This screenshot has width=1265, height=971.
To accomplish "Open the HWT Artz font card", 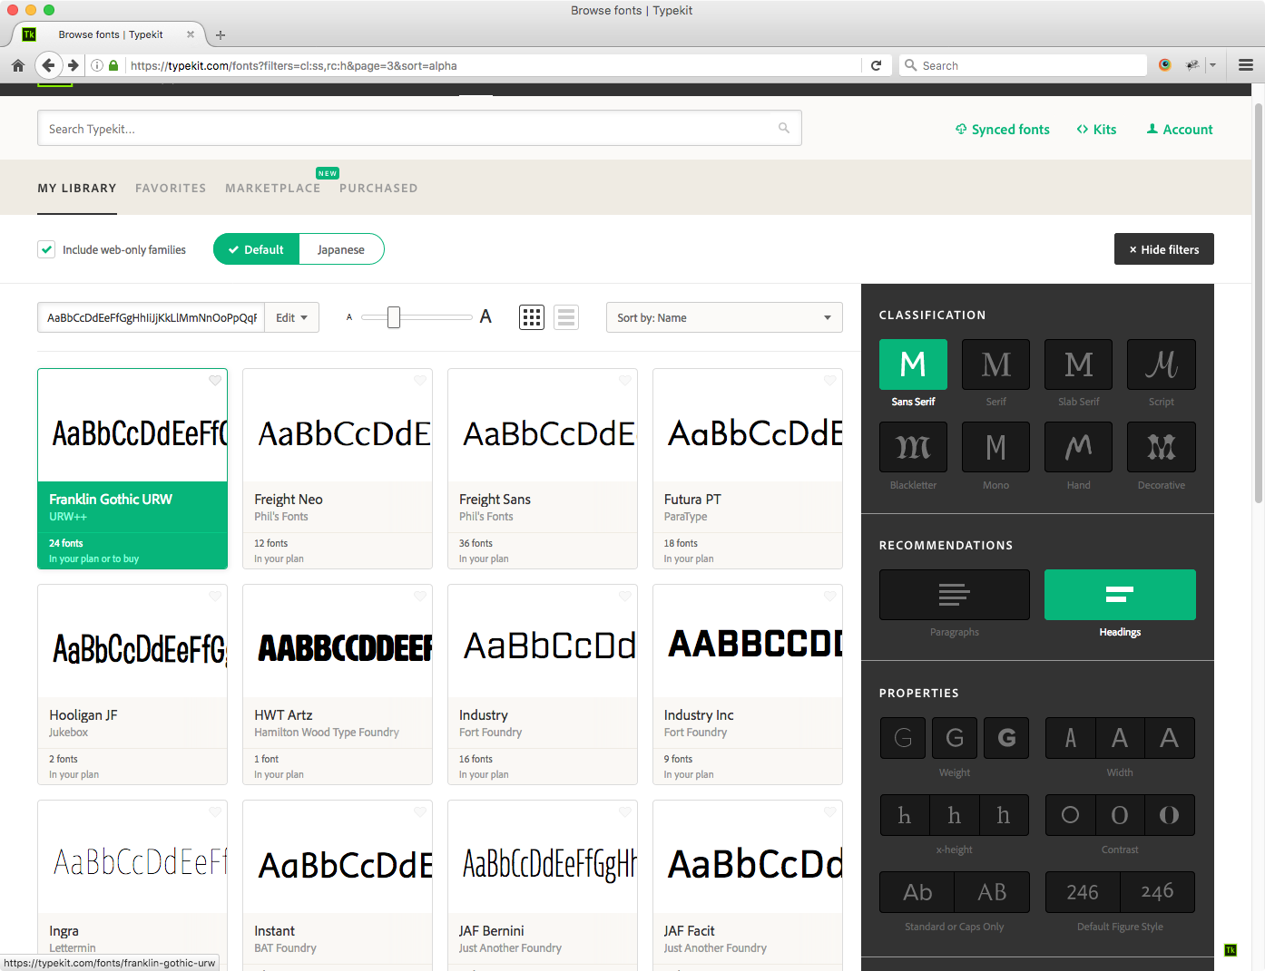I will pyautogui.click(x=338, y=685).
